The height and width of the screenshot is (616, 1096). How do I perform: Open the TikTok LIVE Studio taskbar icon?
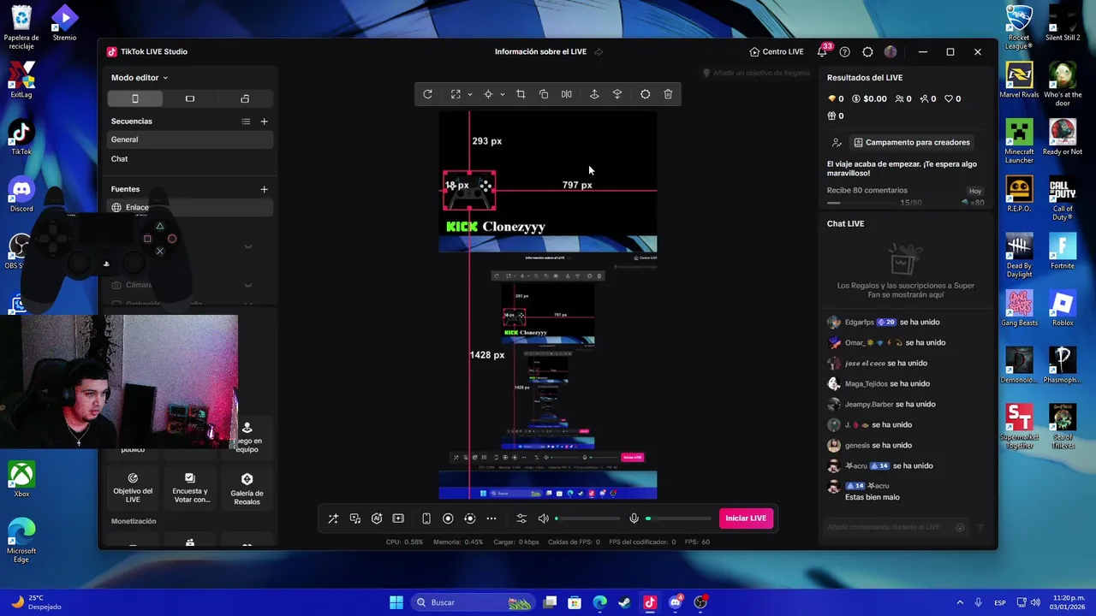click(650, 602)
